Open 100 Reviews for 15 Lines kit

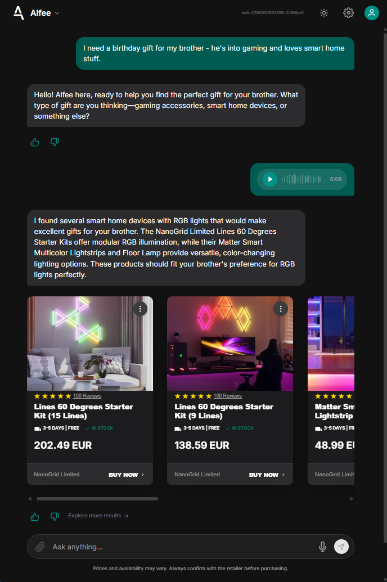coord(87,396)
